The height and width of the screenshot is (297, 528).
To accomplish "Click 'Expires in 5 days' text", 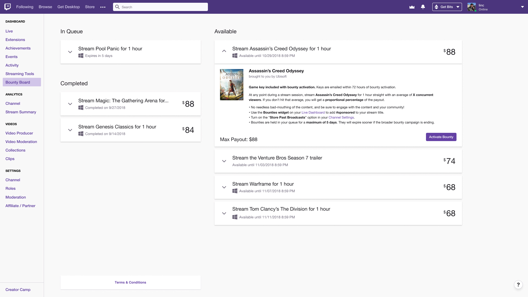I will coord(99,56).
